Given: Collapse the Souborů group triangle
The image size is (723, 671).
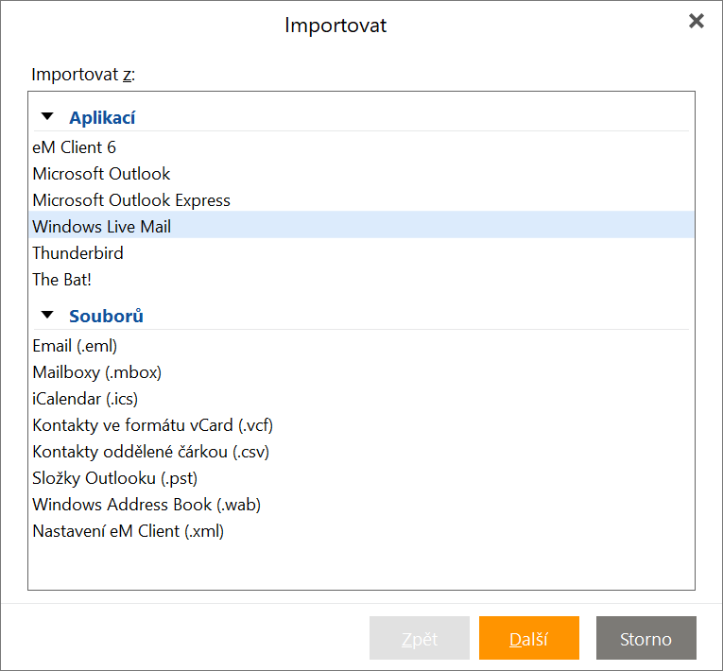Looking at the screenshot, I should click(x=47, y=315).
